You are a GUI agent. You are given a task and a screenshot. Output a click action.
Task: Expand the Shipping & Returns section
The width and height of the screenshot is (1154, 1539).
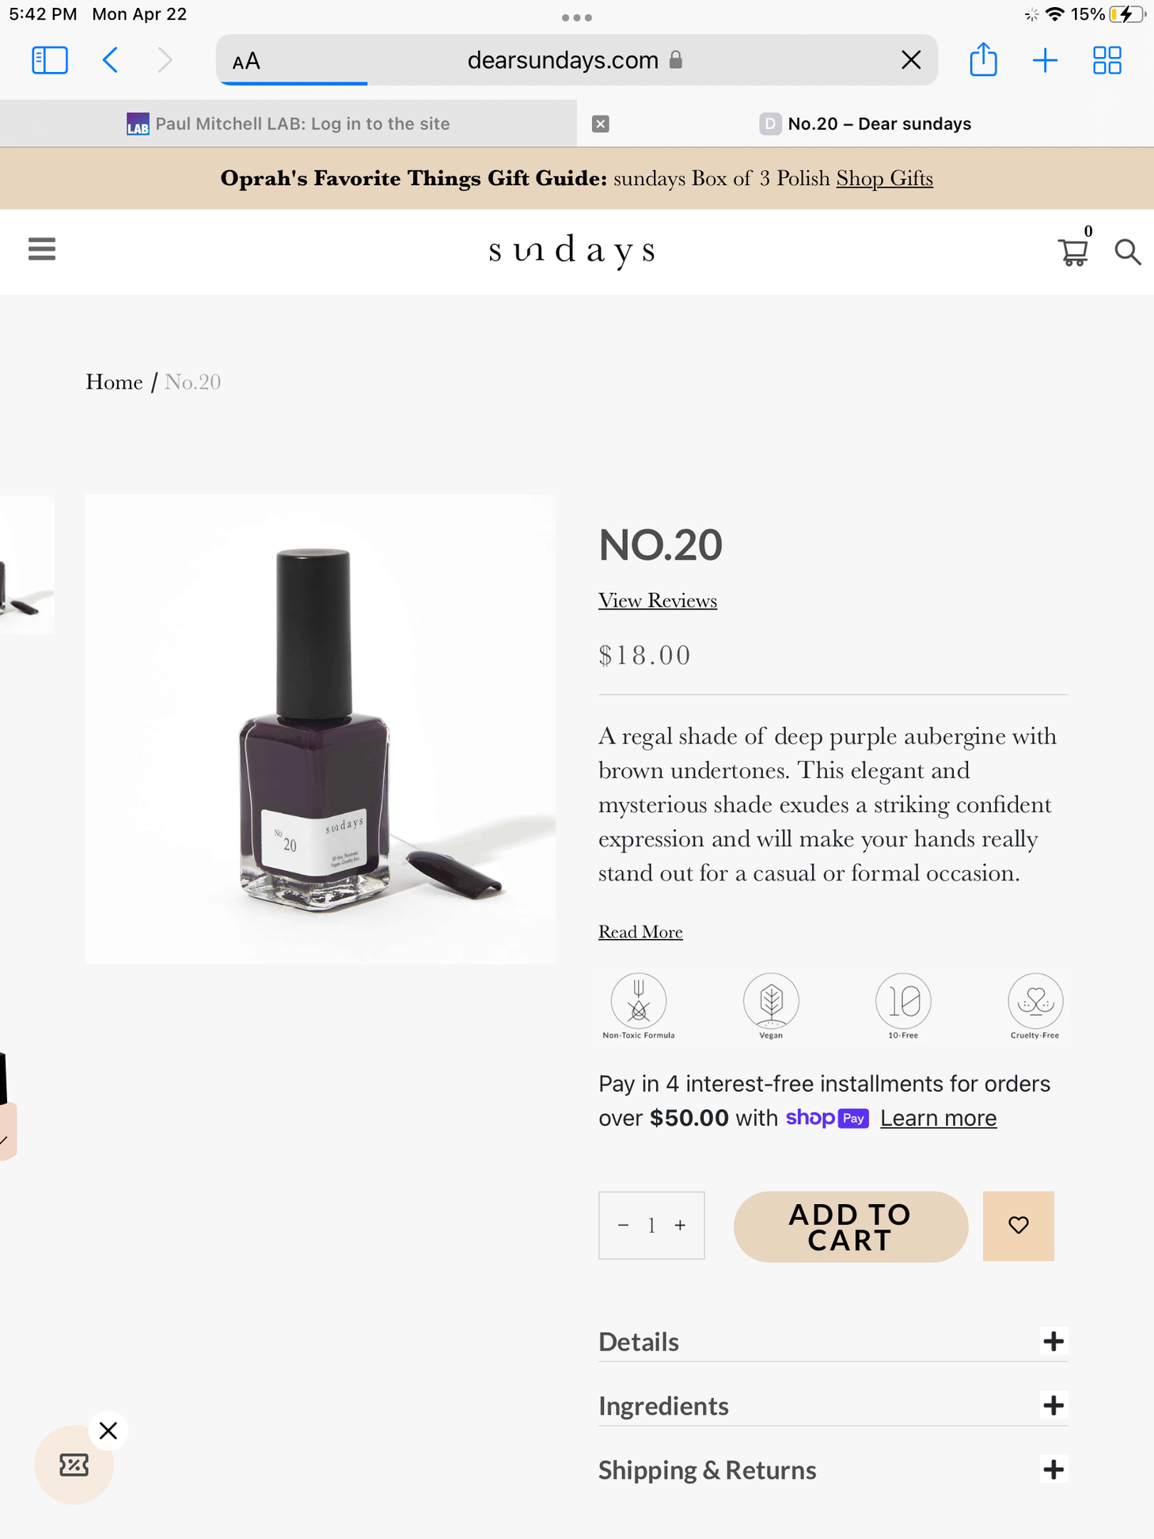click(x=1053, y=1469)
